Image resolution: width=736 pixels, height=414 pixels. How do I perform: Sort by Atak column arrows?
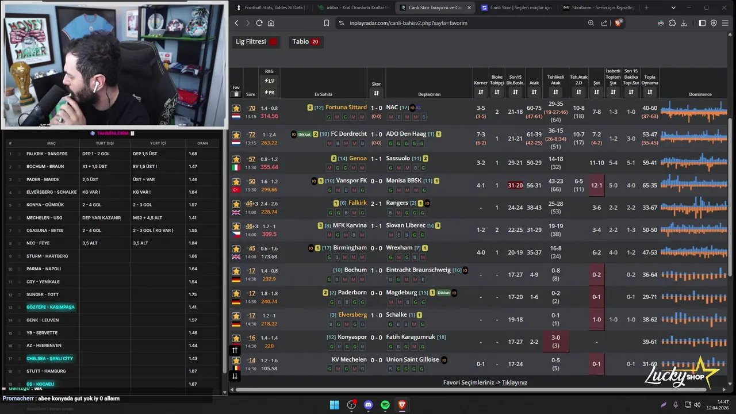[x=534, y=92]
